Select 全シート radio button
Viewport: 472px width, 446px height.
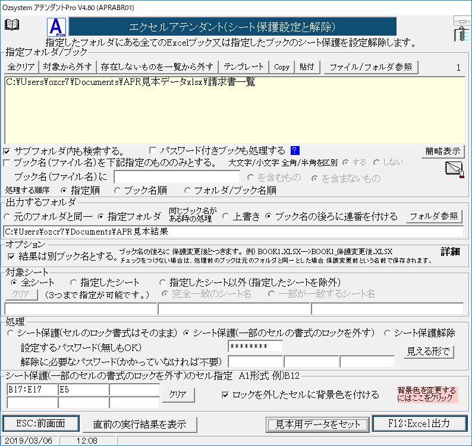pos(14,283)
